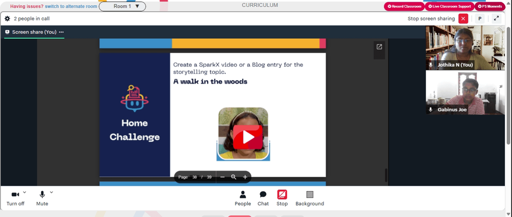Screen dimensions: 512x217
Task: Open call settings gear icon
Action: [7, 18]
